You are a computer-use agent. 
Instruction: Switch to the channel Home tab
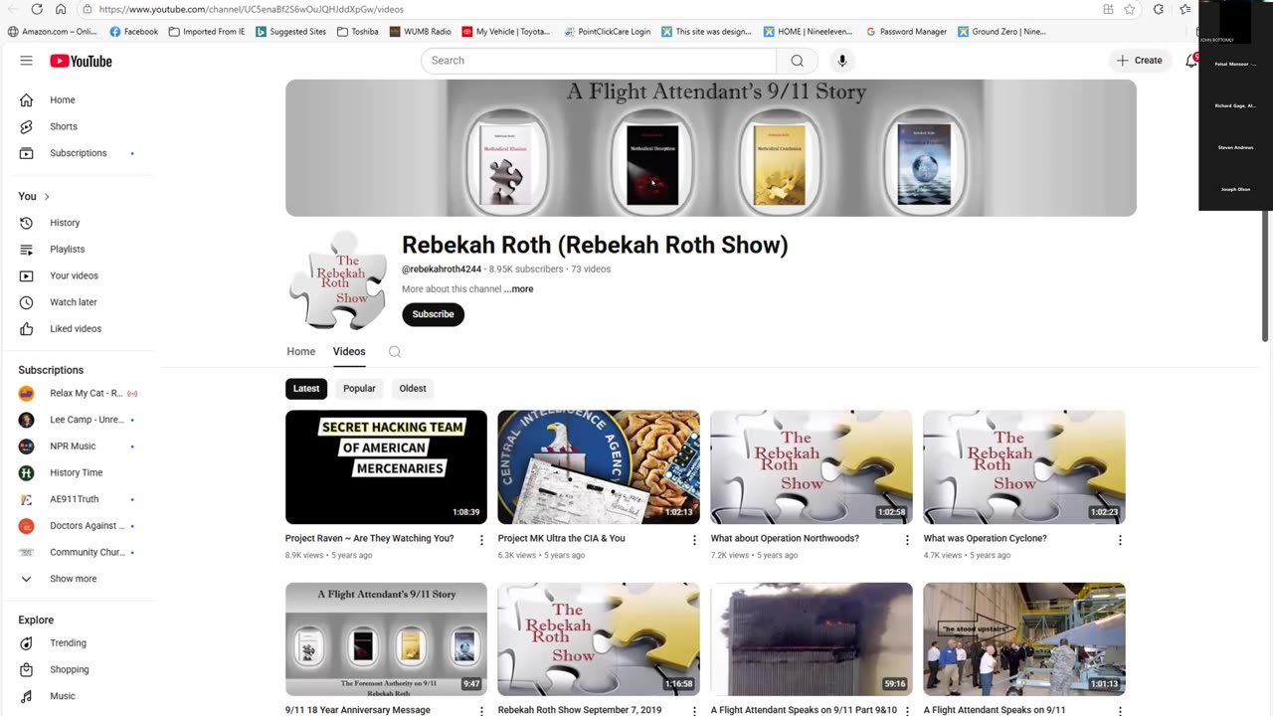coord(300,351)
